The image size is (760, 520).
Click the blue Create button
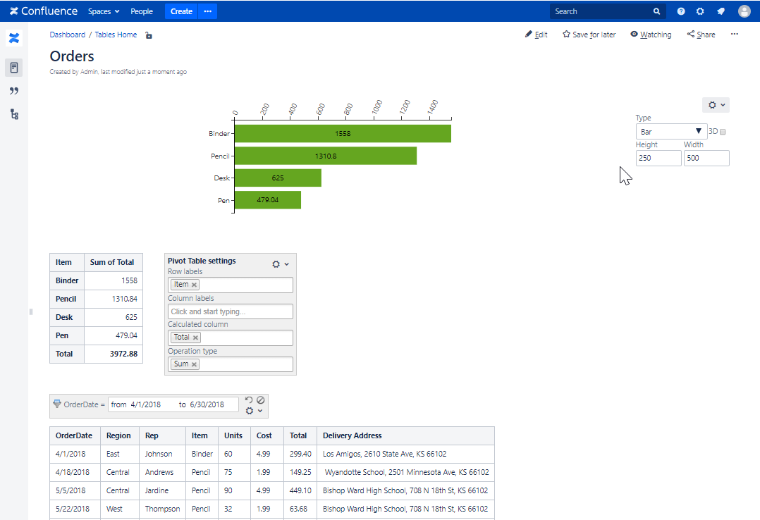click(x=181, y=11)
